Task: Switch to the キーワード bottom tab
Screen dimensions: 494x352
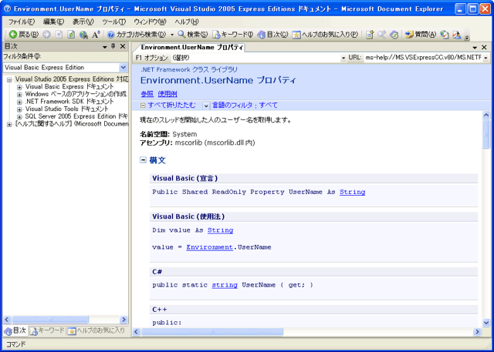Action: pyautogui.click(x=47, y=330)
